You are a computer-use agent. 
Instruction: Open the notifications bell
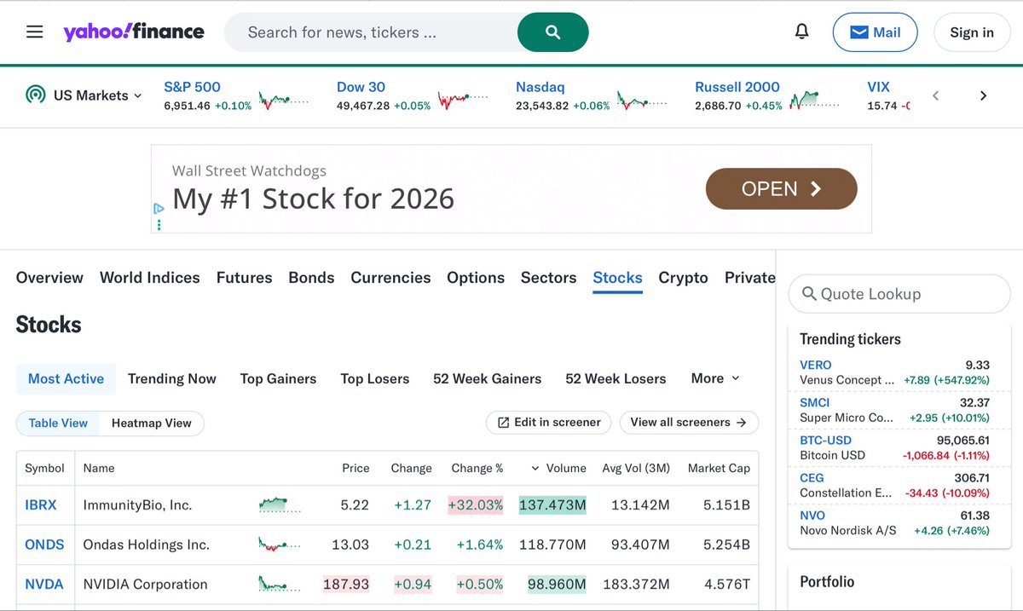pos(801,32)
